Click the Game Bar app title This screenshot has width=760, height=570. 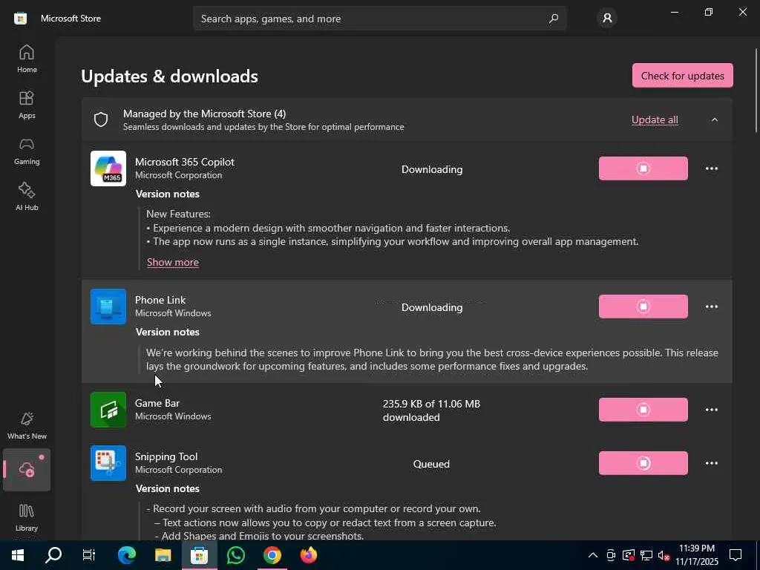tap(157, 403)
